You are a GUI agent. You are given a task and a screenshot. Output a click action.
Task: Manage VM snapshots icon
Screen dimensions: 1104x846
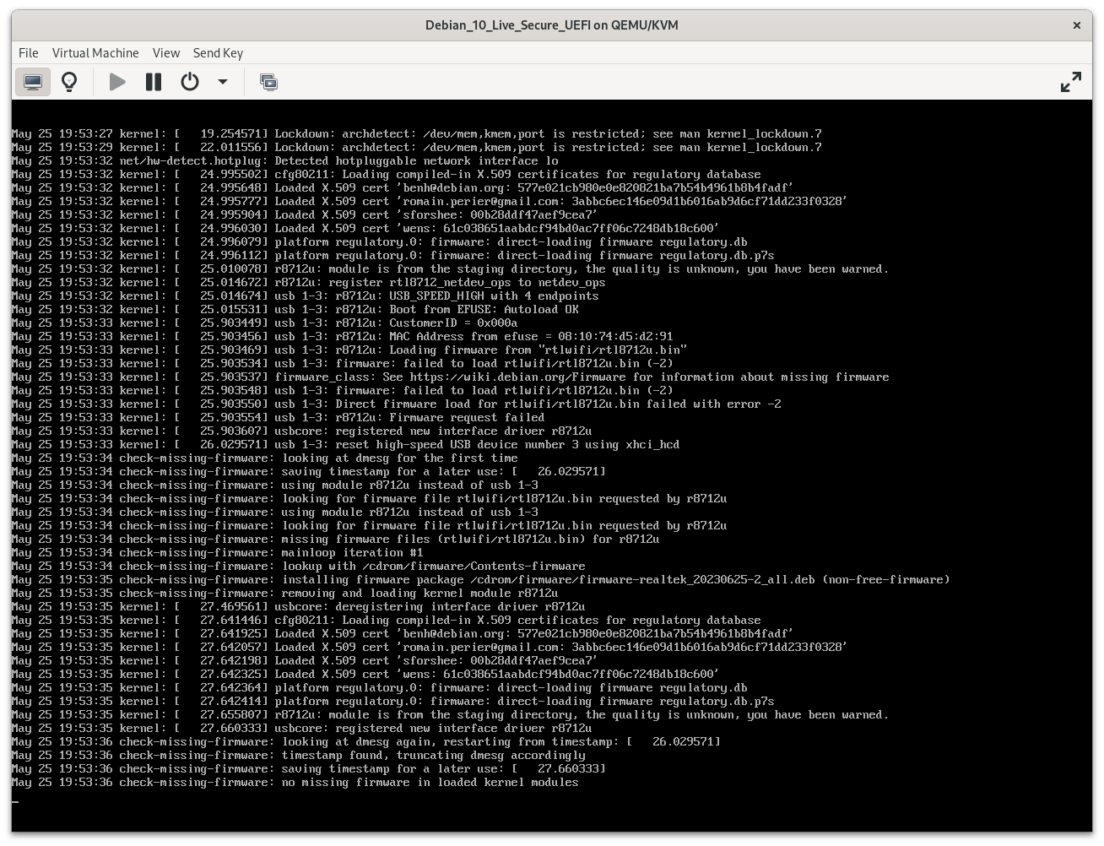click(x=268, y=82)
